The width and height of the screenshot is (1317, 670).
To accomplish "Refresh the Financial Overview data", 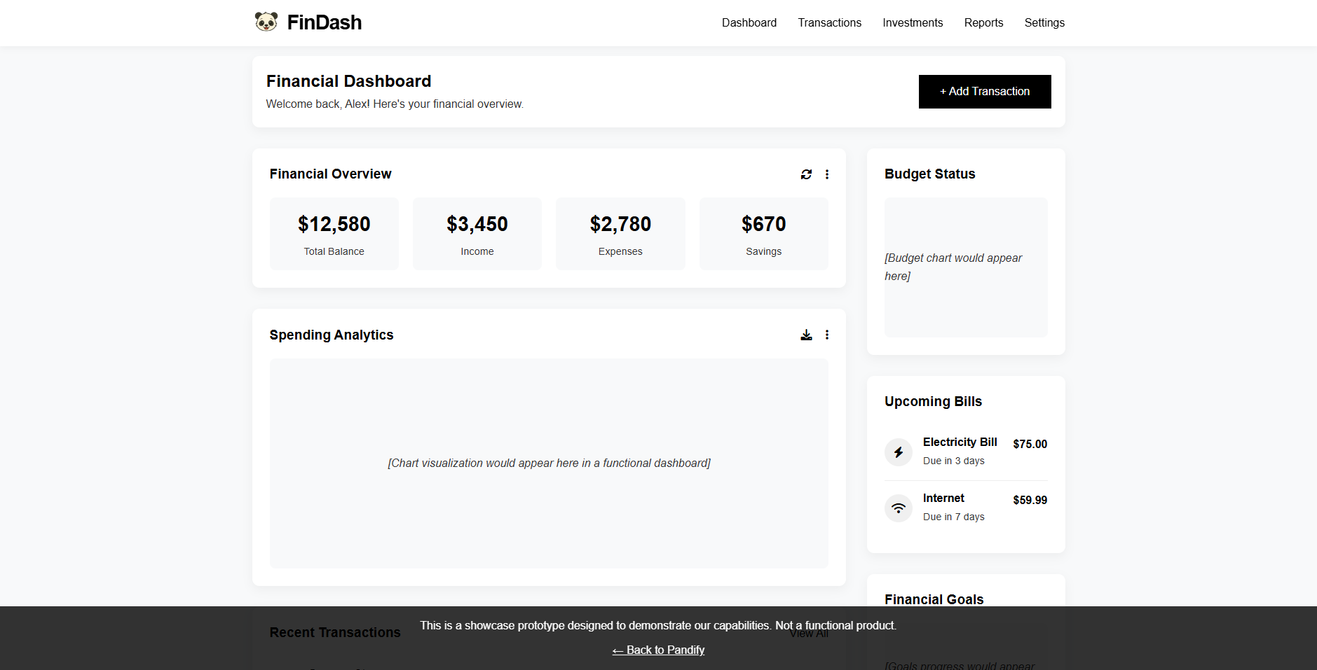I will 806,174.
